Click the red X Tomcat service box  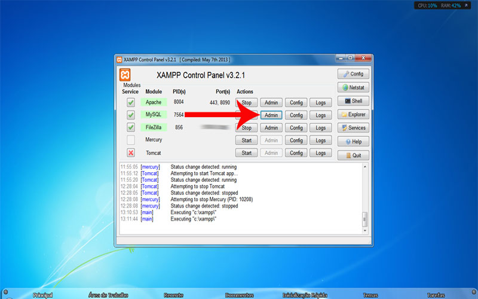pyautogui.click(x=131, y=152)
